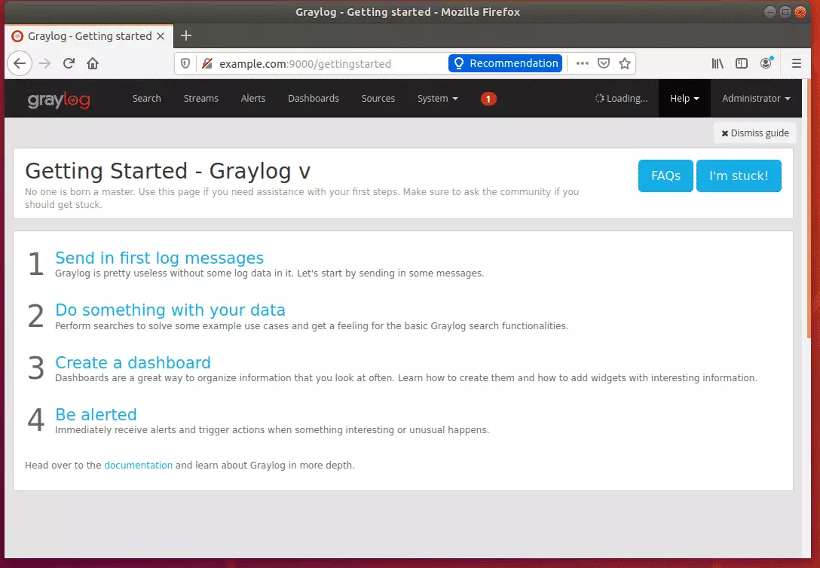The image size is (820, 568).
Task: Open the Sources page
Action: (378, 99)
